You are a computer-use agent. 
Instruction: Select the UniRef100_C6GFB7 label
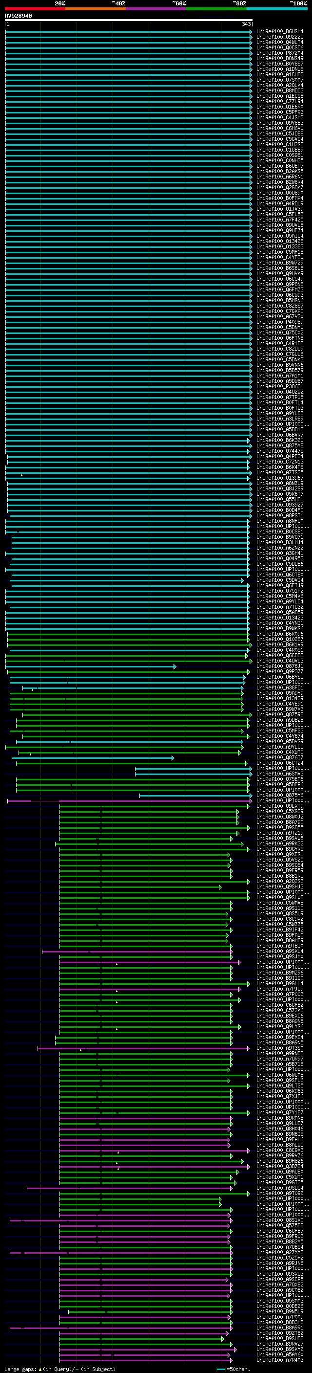279,1231
